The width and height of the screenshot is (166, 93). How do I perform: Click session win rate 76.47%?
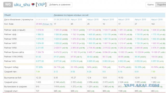pos(122,67)
